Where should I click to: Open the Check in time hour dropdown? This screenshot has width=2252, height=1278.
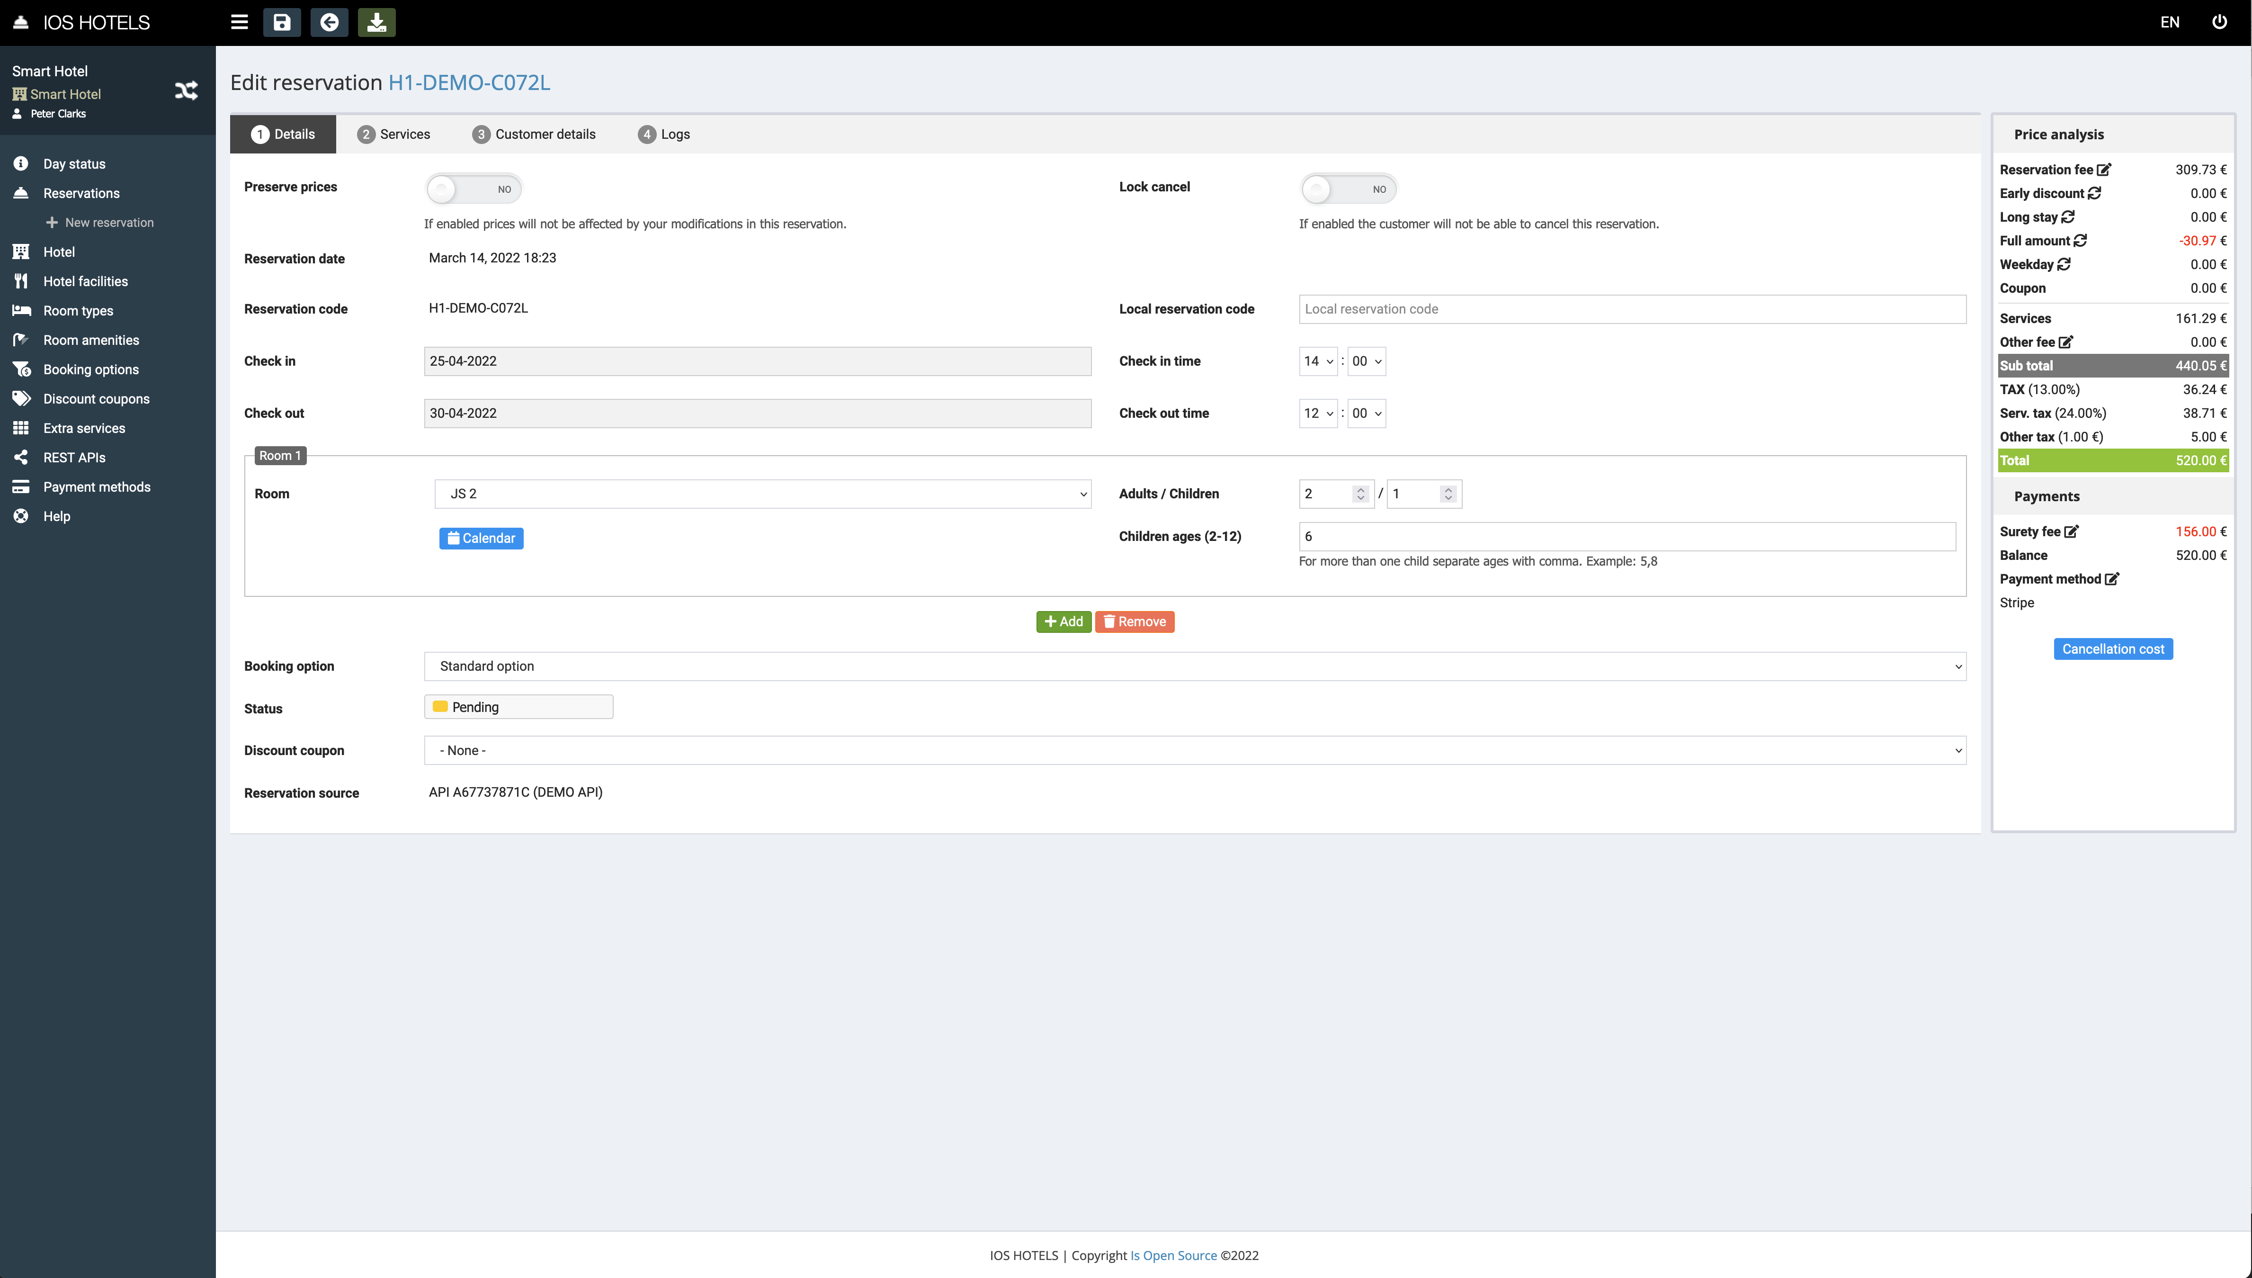click(x=1318, y=361)
